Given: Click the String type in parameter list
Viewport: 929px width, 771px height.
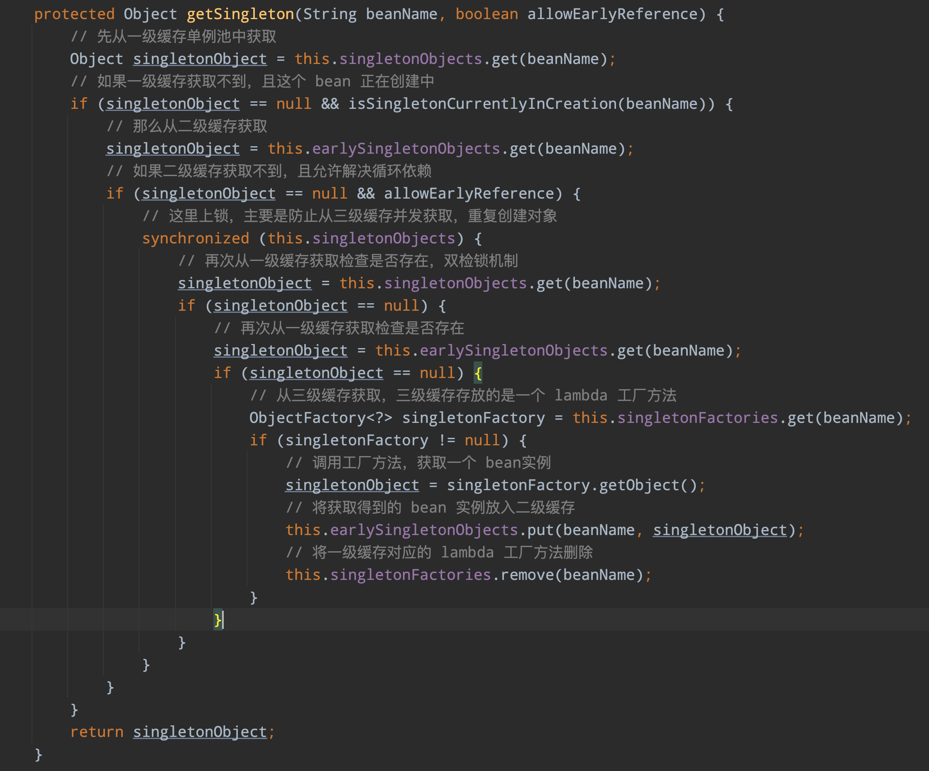Looking at the screenshot, I should [x=330, y=14].
